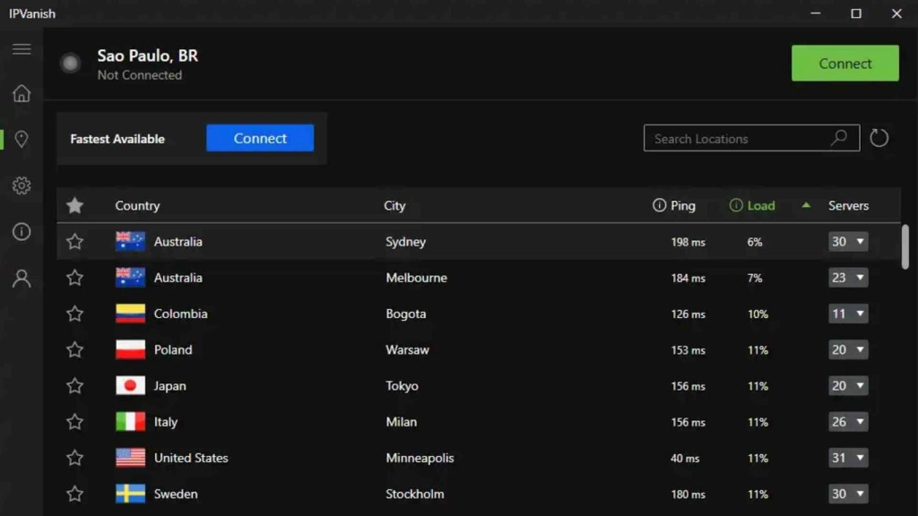
Task: Click the search magnifier icon
Action: [x=839, y=138]
